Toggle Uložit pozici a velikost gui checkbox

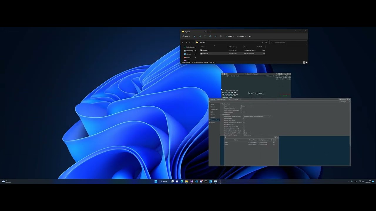point(241,110)
